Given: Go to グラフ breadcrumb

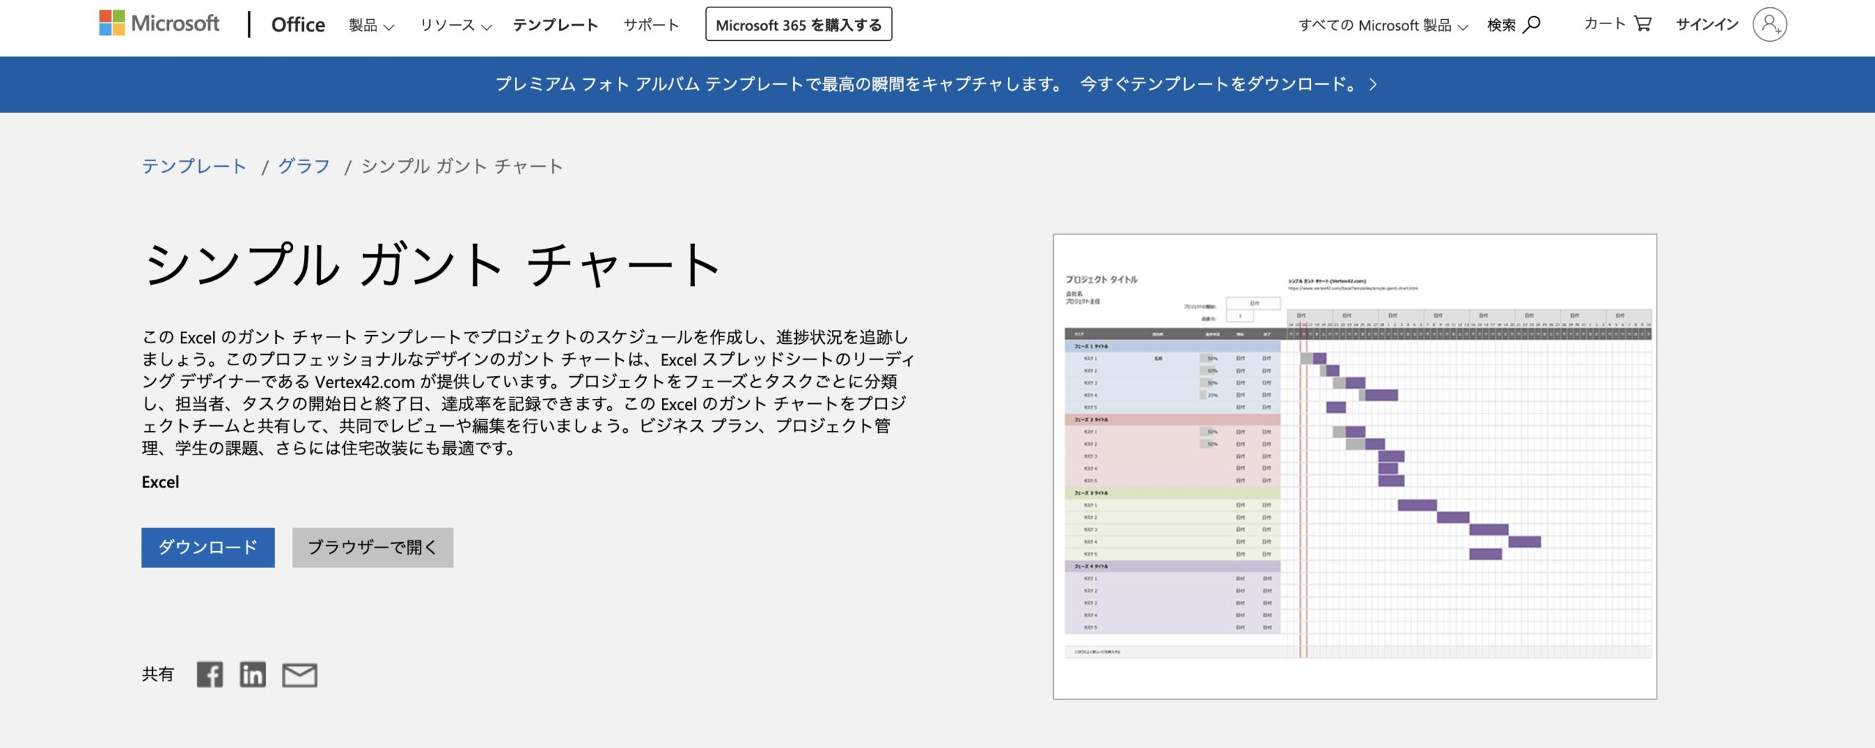Looking at the screenshot, I should pyautogui.click(x=304, y=166).
